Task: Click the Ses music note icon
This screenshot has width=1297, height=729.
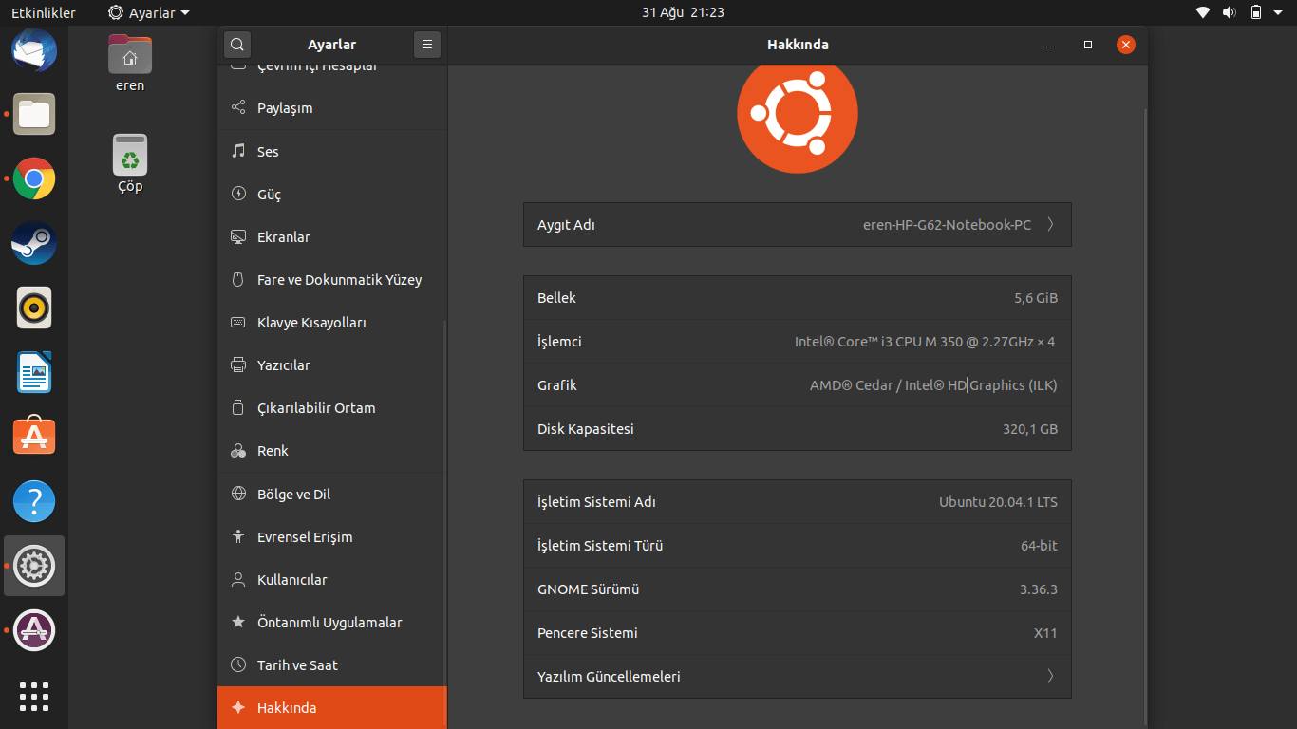Action: click(x=238, y=151)
